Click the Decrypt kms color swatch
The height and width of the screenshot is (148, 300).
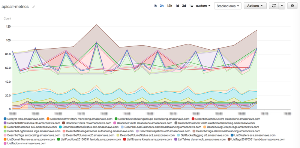(x=5, y=119)
